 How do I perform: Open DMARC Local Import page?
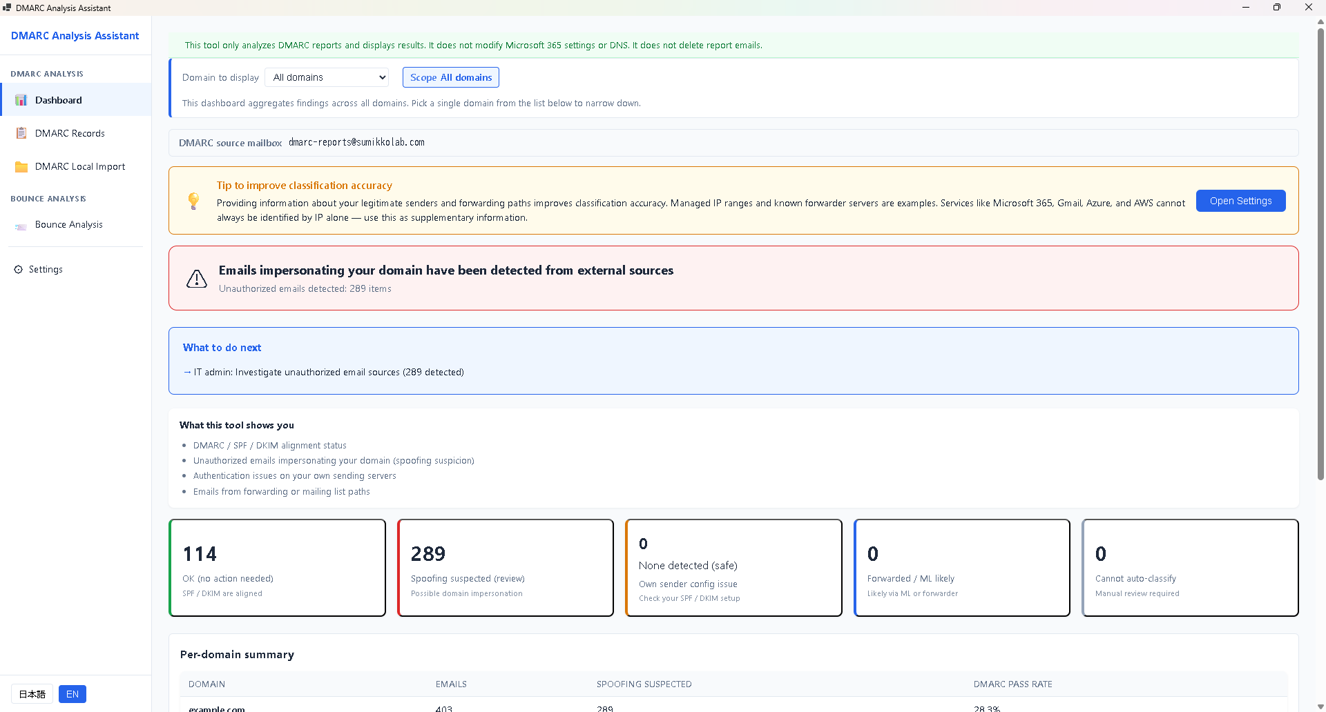[x=76, y=166]
